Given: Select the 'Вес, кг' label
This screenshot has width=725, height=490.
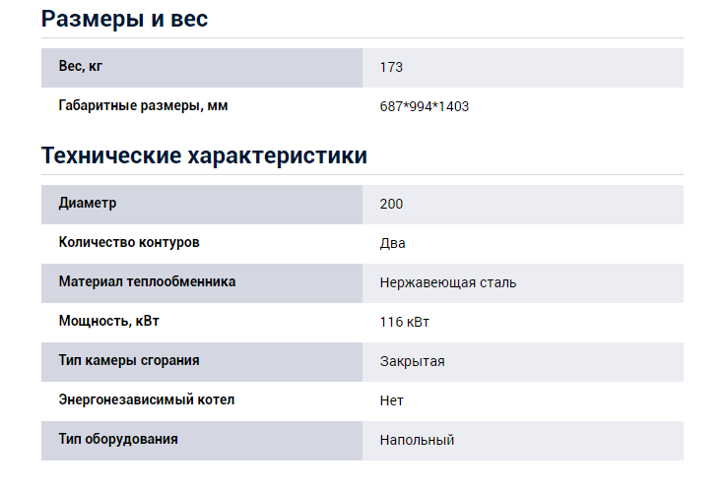Looking at the screenshot, I should pos(81,67).
